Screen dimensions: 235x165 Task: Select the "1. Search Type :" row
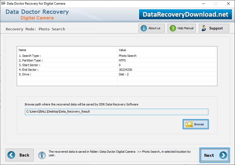117,56
